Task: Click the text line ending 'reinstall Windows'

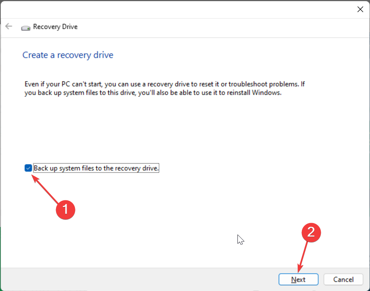Action: [x=153, y=93]
